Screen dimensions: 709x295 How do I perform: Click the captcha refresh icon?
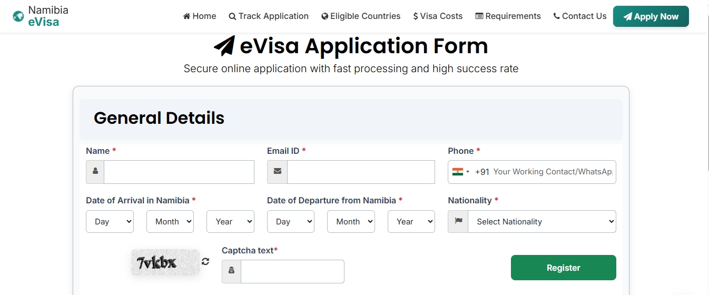(x=205, y=261)
